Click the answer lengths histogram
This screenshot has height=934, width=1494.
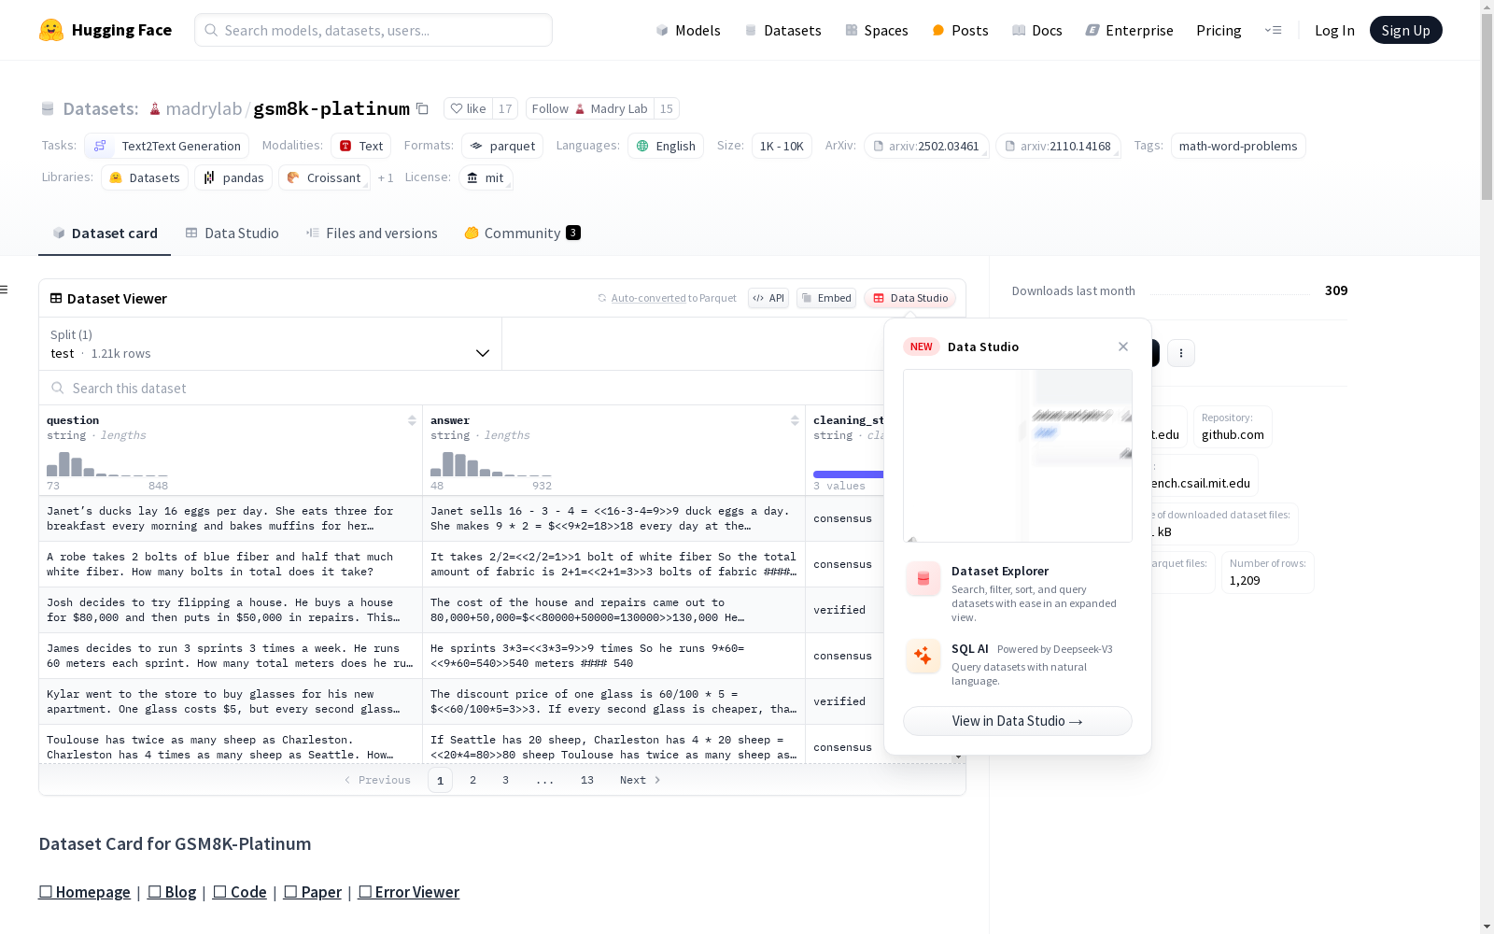(x=491, y=464)
